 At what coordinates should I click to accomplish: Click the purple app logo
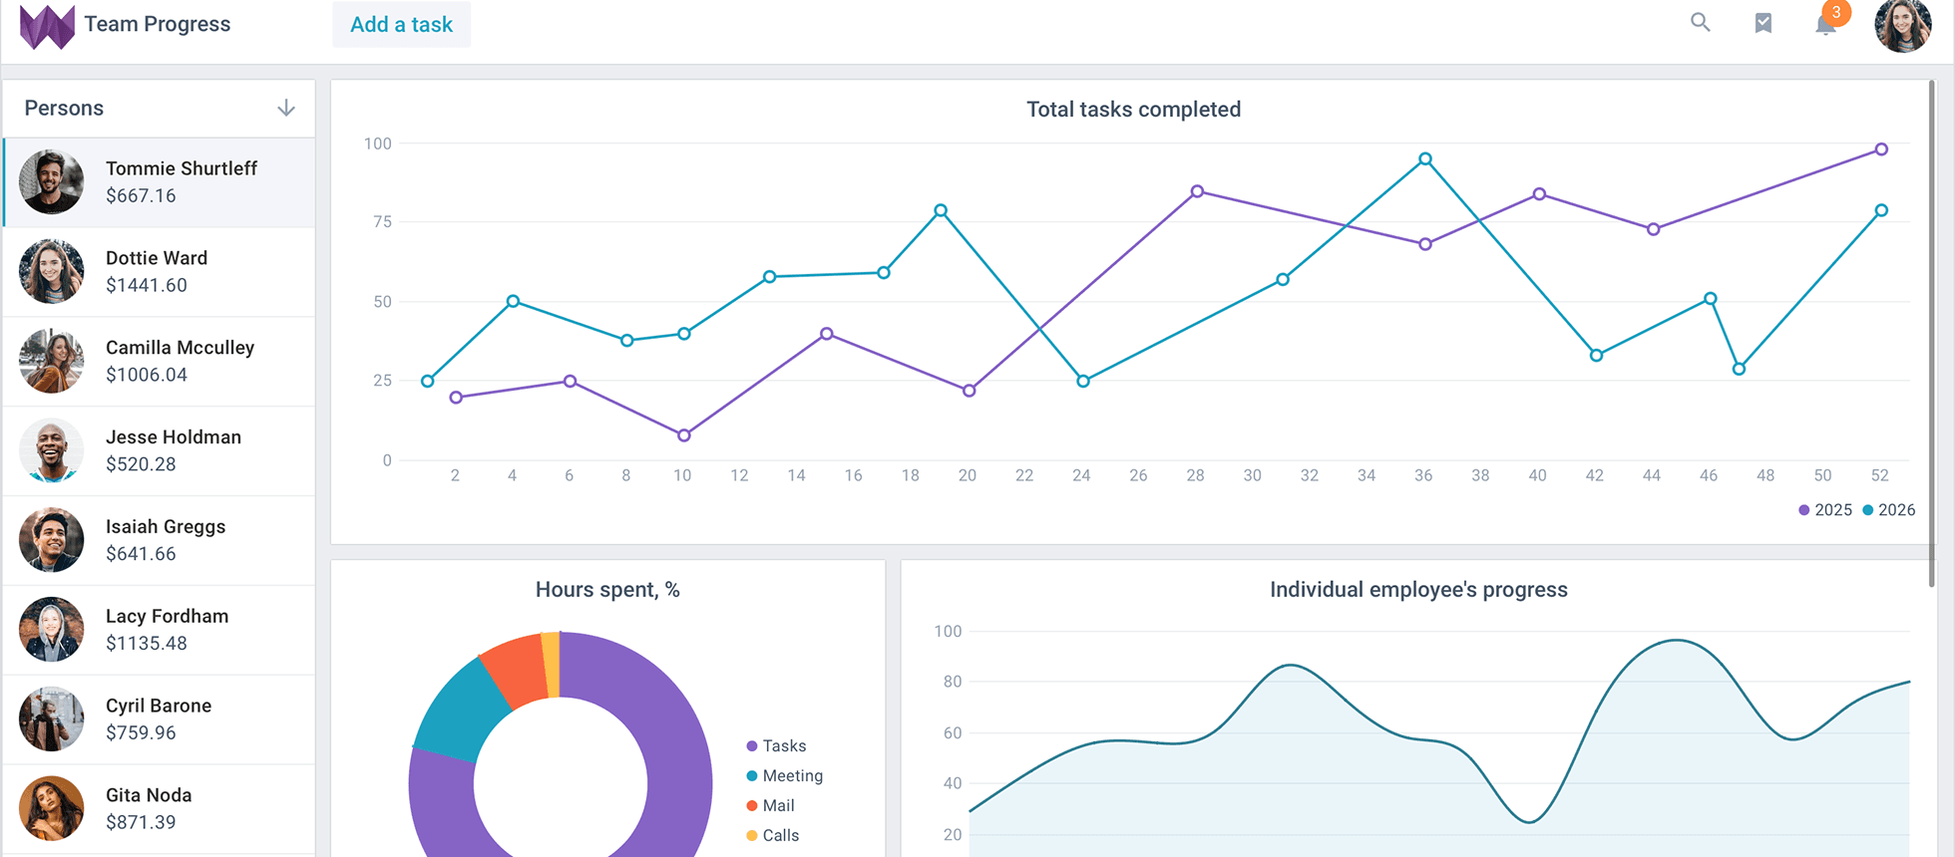point(47,26)
